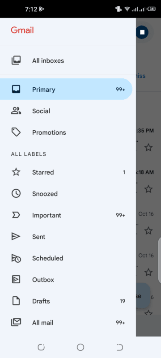Open the Outbox icon
The image size is (161, 358).
click(x=16, y=280)
